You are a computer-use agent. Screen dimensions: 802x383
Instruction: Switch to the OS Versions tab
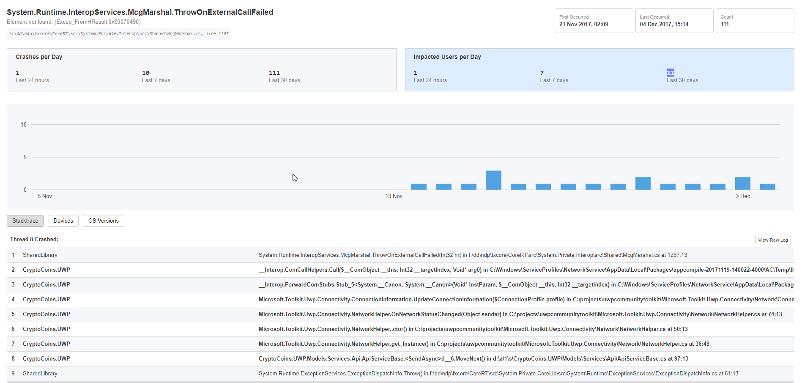pos(103,220)
